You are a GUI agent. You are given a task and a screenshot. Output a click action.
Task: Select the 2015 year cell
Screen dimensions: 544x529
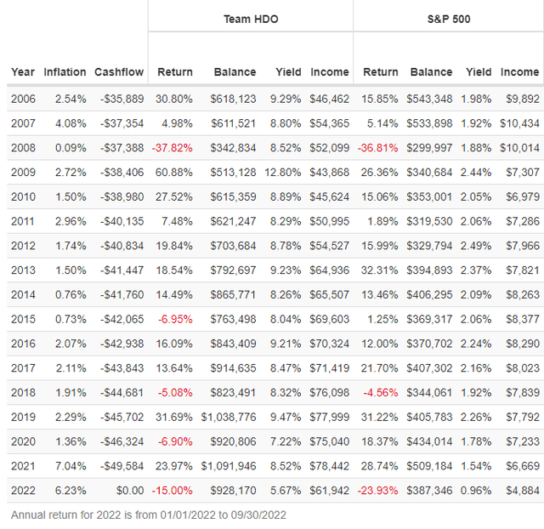[23, 319]
